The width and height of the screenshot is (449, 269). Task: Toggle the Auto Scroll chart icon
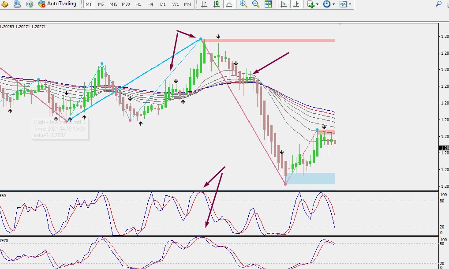point(284,4)
